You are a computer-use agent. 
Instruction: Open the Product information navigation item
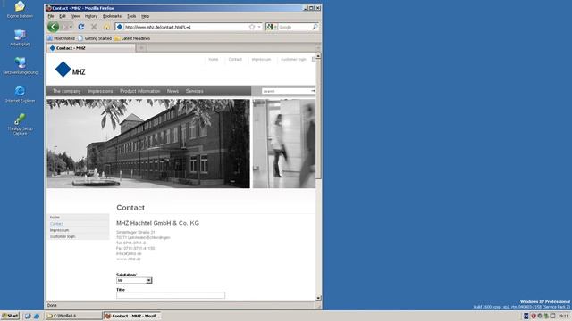click(x=140, y=91)
